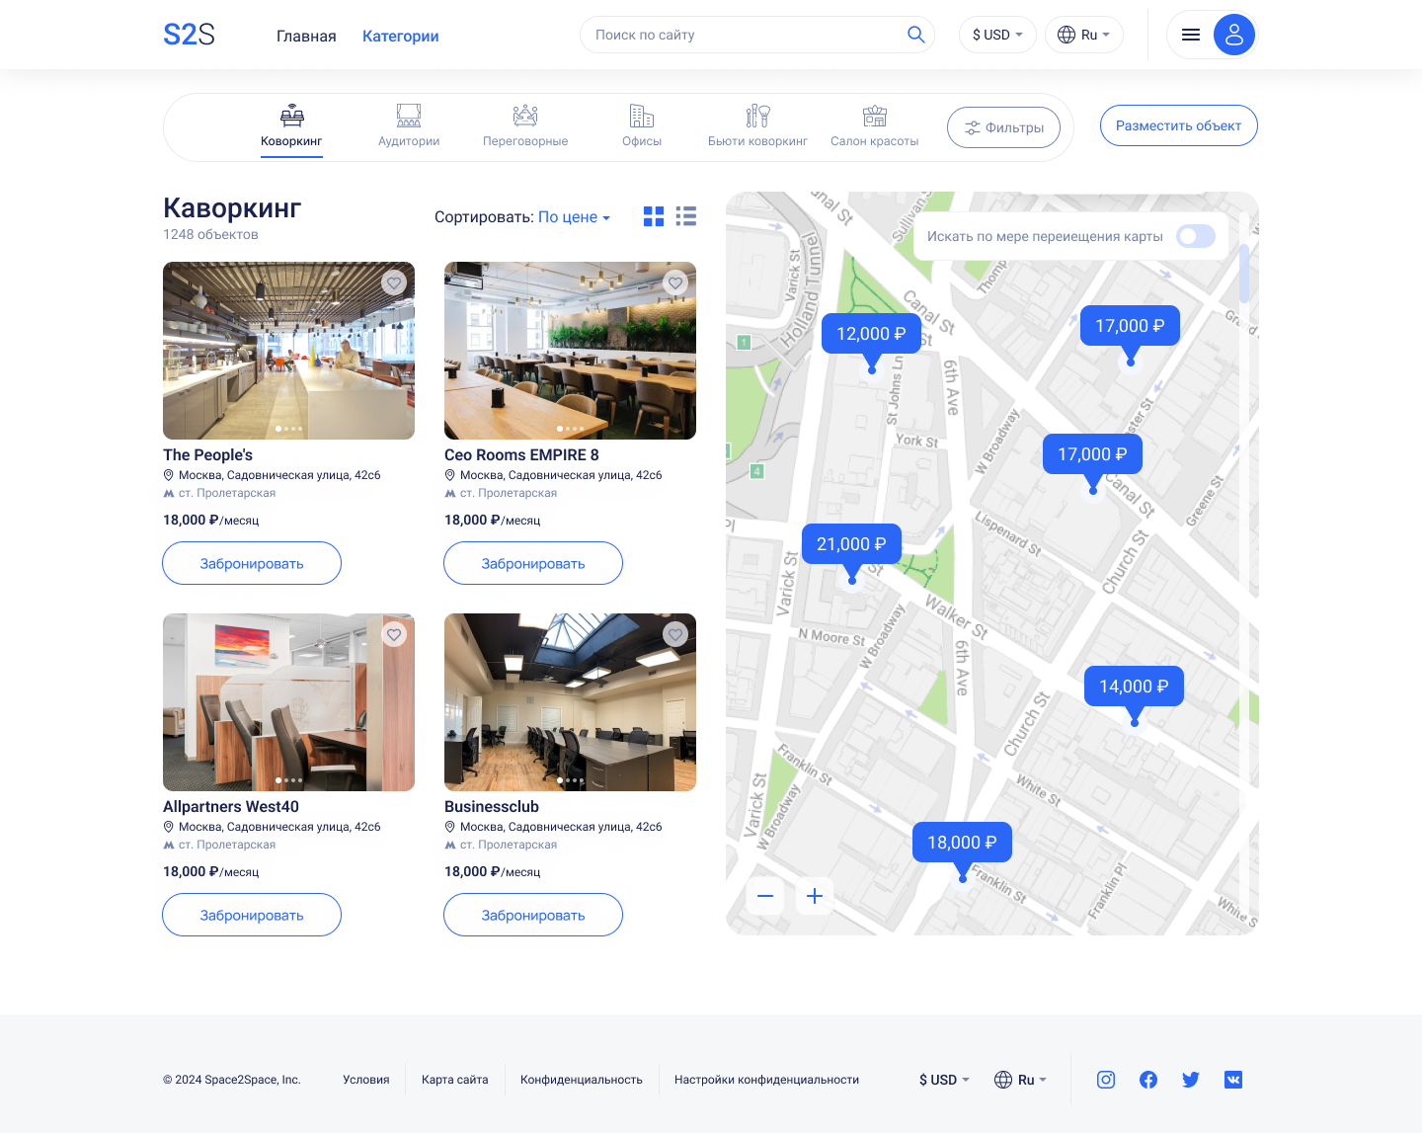Open Категории in the navigation
The height and width of the screenshot is (1133, 1422).
pyautogui.click(x=401, y=36)
